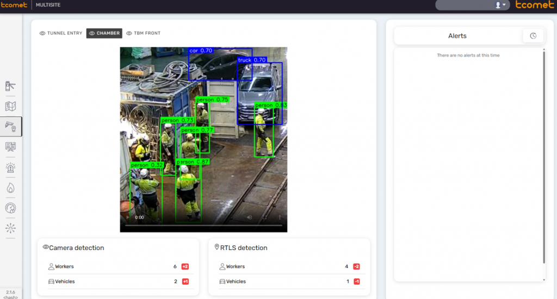Viewport: 557px width, 299px height.
Task: Open video more options three-dot menu
Action: click(279, 217)
